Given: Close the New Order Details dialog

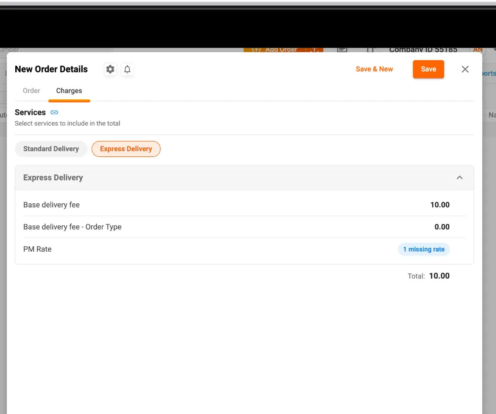Looking at the screenshot, I should [465, 69].
